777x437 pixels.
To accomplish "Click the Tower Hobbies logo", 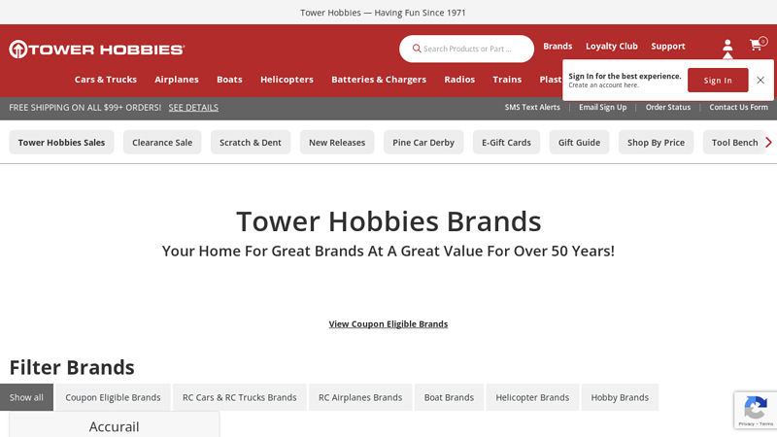I will click(x=97, y=49).
